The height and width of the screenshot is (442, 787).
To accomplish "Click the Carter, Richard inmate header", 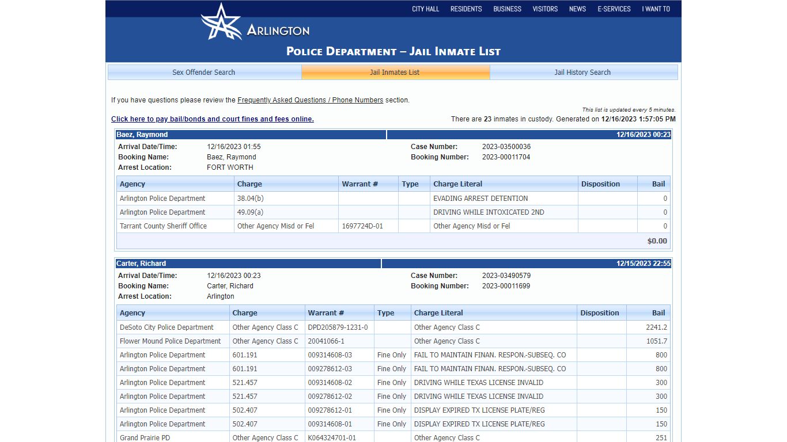I will tap(248, 264).
